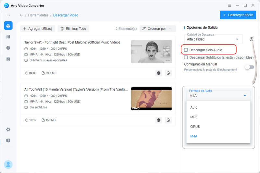Delete Fortnight video with trash icon

coord(168,73)
